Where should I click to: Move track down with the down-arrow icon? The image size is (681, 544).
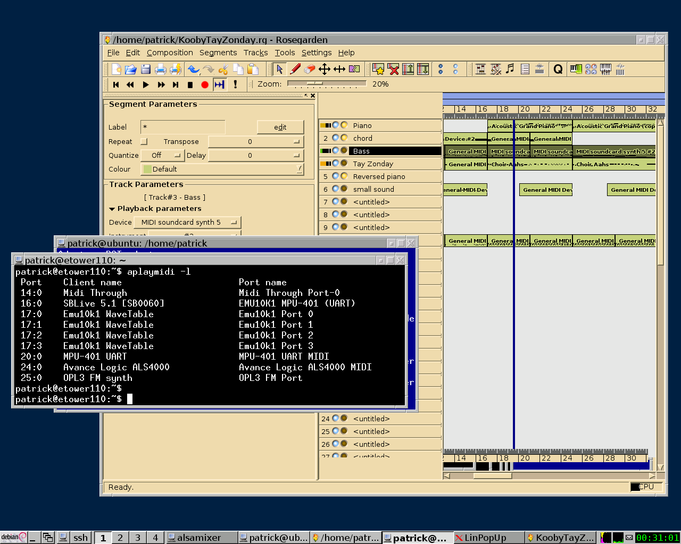(423, 69)
